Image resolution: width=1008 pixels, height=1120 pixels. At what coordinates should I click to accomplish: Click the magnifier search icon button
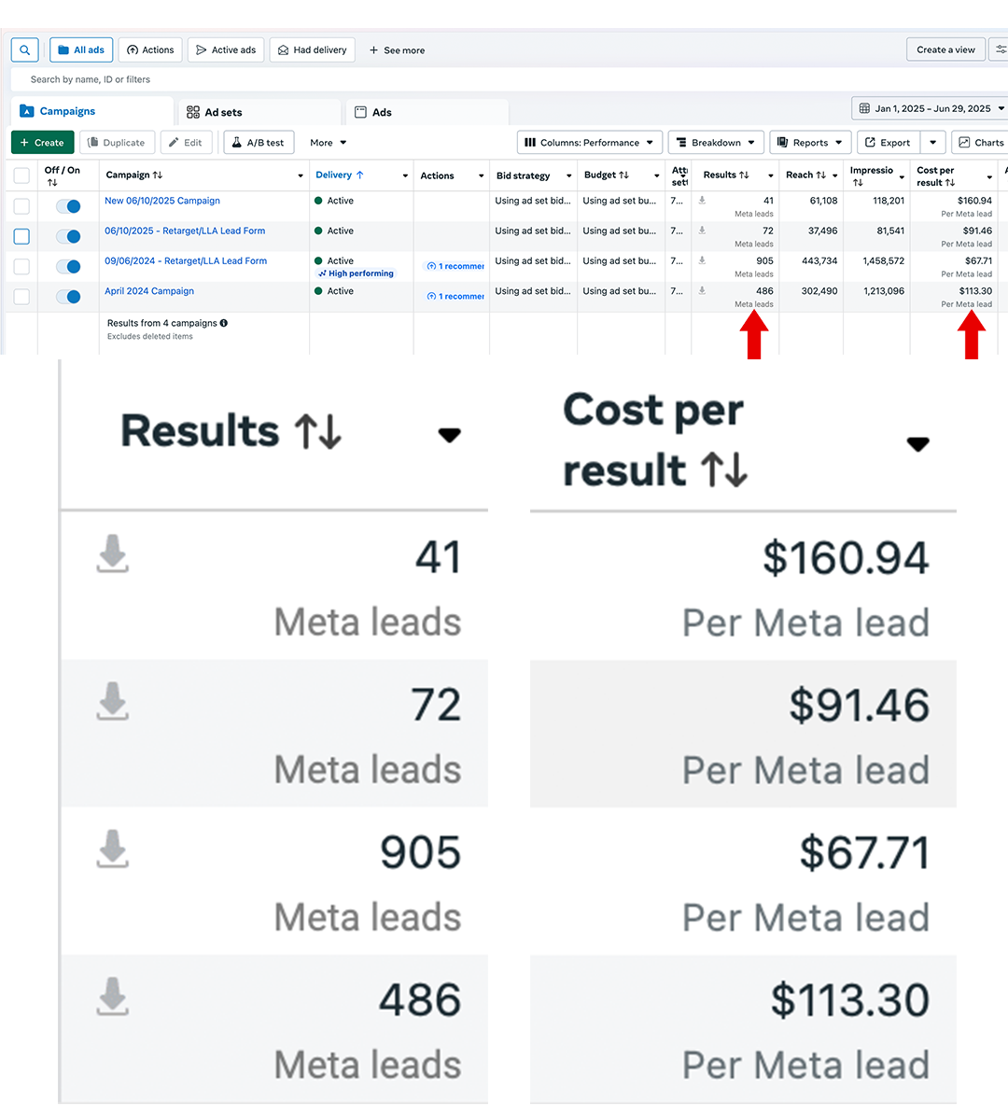click(x=25, y=50)
